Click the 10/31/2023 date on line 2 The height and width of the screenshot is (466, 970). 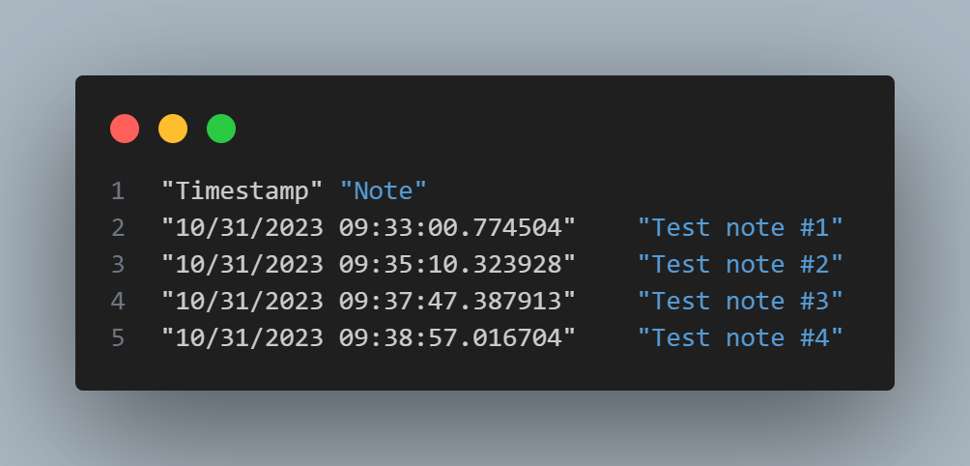click(x=249, y=228)
